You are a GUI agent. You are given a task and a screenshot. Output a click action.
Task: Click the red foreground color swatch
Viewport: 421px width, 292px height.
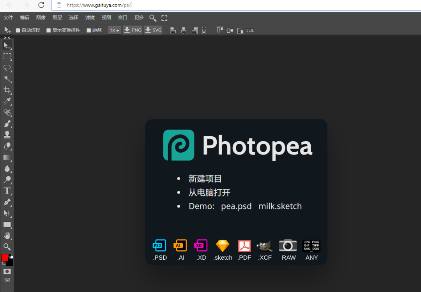point(5,258)
